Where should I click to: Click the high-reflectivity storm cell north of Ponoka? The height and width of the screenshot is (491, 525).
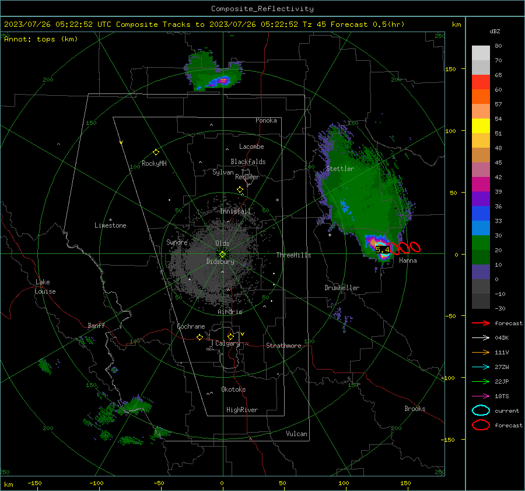pyautogui.click(x=222, y=81)
